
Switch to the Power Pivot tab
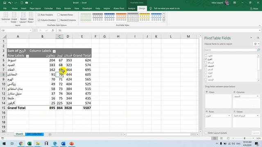(119, 8)
